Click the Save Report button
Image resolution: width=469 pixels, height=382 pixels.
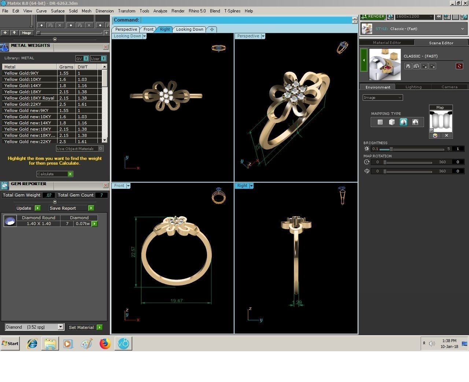point(71,208)
